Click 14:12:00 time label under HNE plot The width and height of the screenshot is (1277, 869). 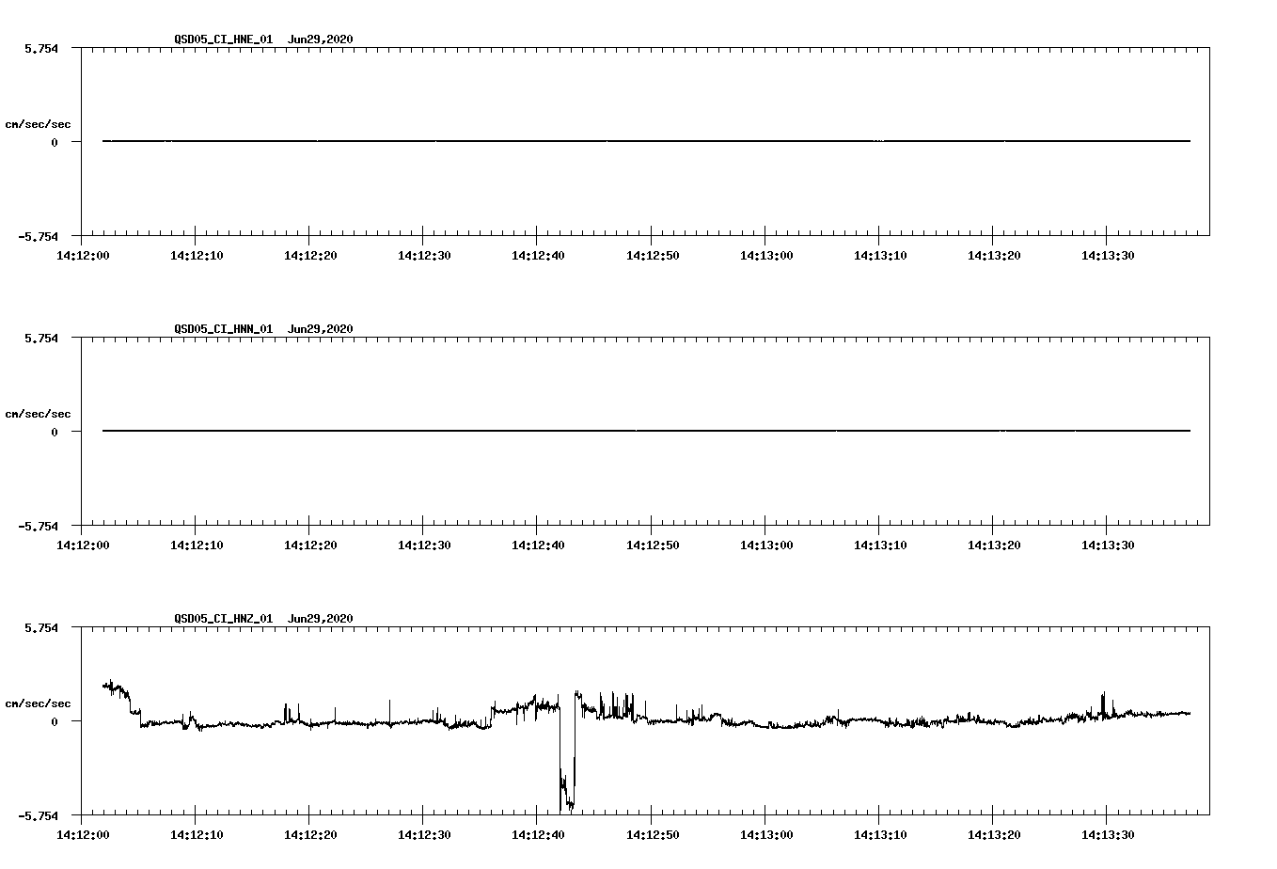pos(82,255)
